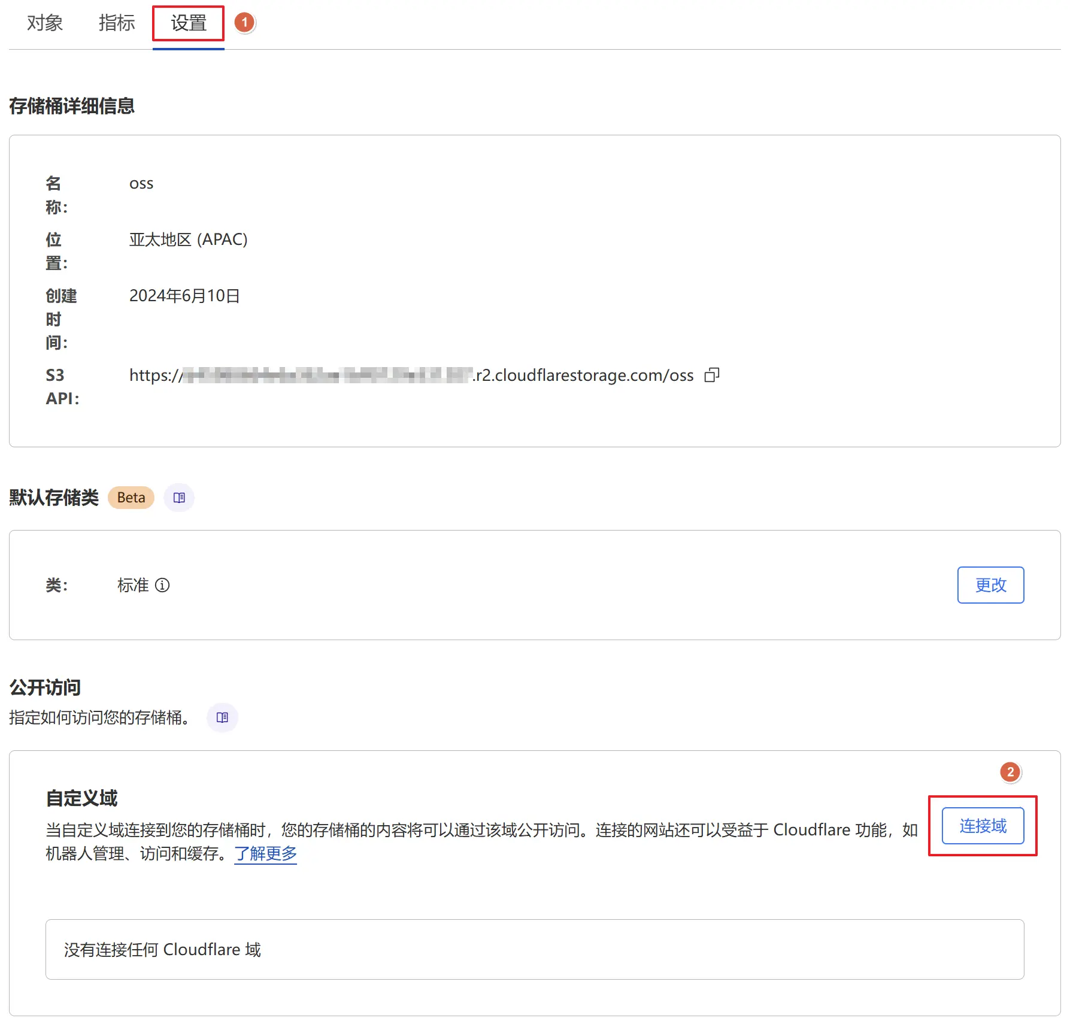Open docs icon beside 指定如何访问您的存储桶

222,717
